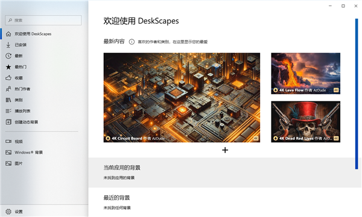Click the plus button below the thumbnails
This screenshot has height=217, width=362.
coord(225,150)
